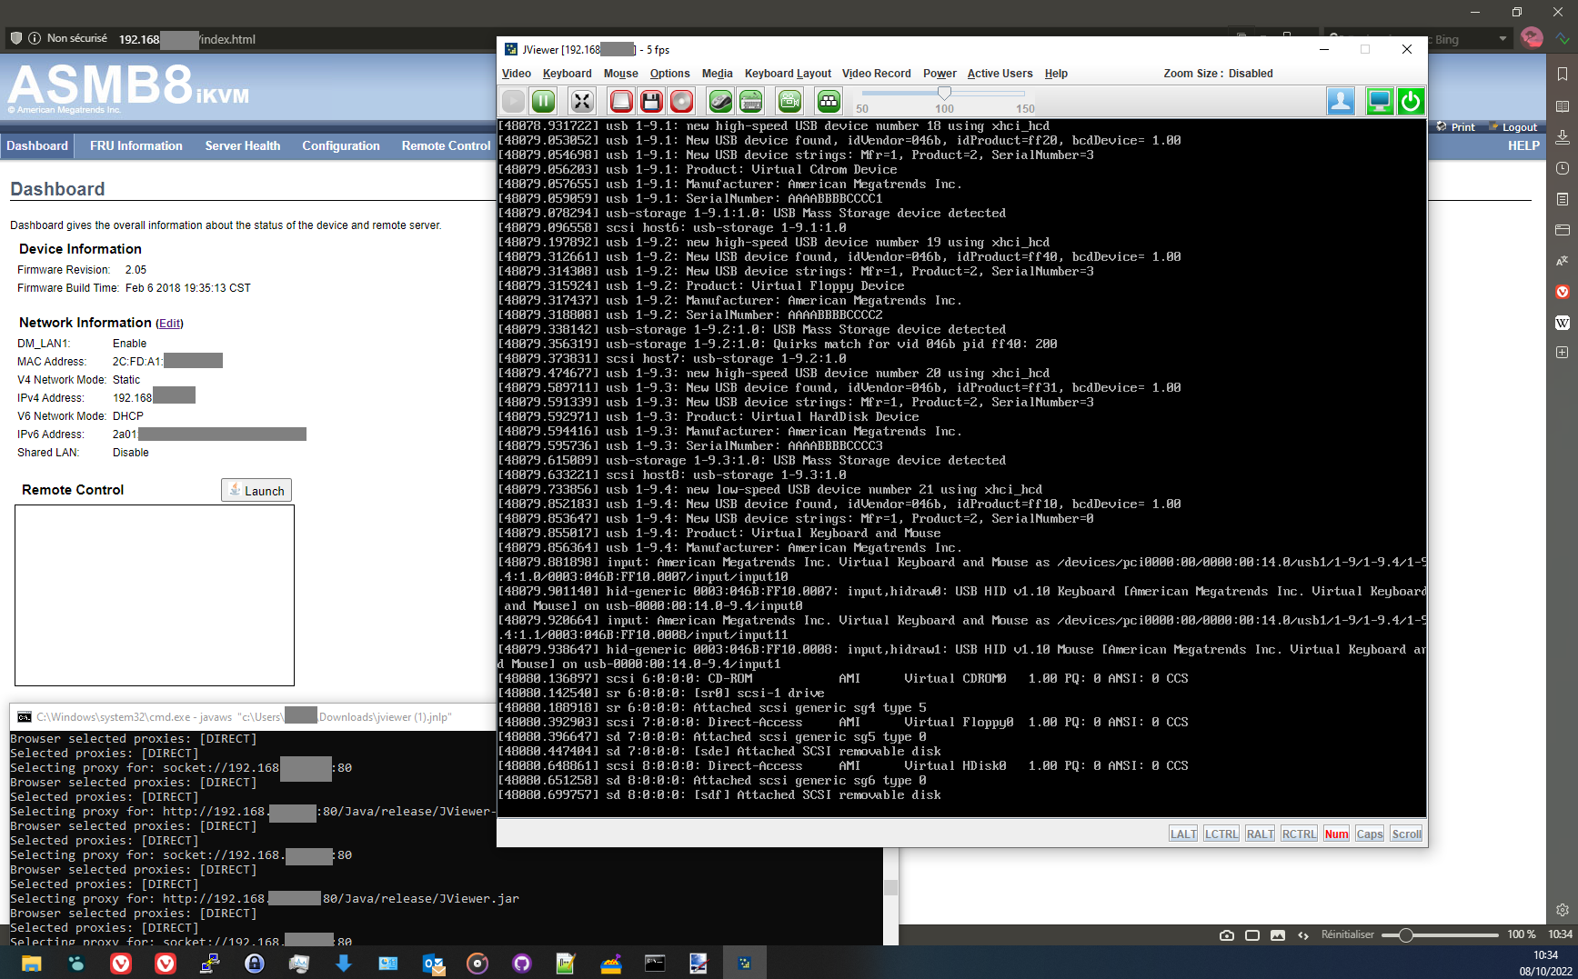Click the add web panel plus icon
Image resolution: width=1578 pixels, height=979 pixels.
point(1563,352)
